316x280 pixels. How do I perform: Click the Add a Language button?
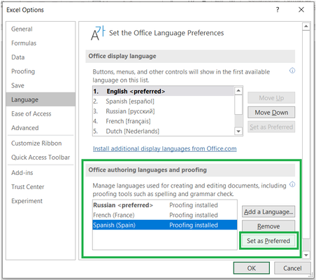(x=268, y=212)
